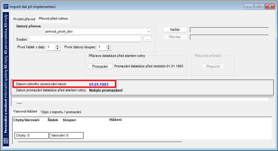Click the Datum rutinního zpracování mezd label
278x151 pixels.
(x=41, y=84)
